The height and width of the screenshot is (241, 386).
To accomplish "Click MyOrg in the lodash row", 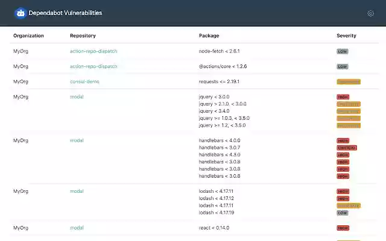I will [21, 191].
